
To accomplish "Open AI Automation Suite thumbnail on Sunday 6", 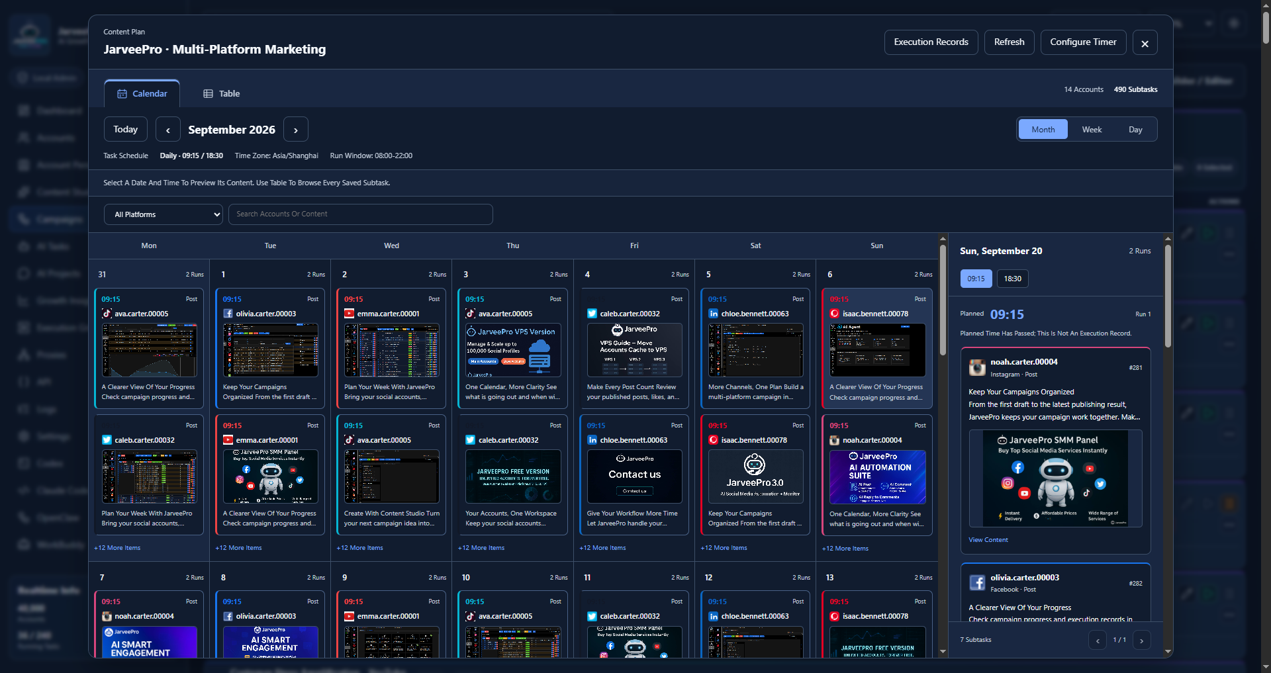I will pos(877,477).
